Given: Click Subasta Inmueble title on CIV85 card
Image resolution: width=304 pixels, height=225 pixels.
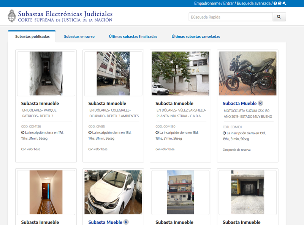Looking at the screenshot, I should (x=107, y=104).
